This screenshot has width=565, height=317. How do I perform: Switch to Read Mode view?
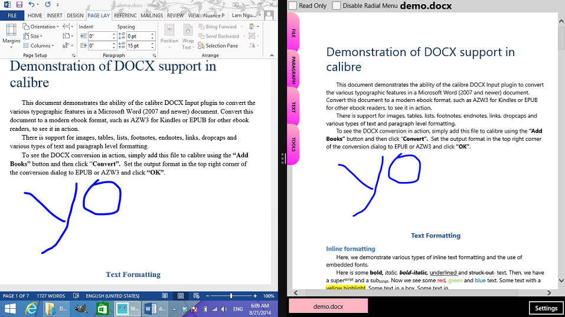[165, 296]
